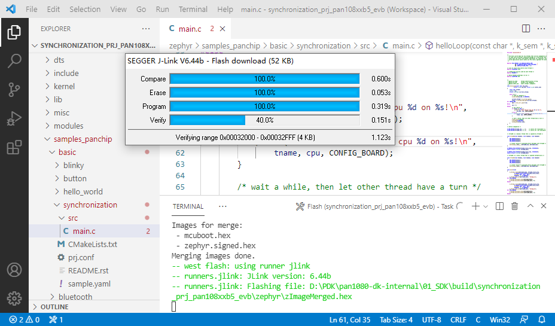Open README.rst file
555x326 pixels.
[x=94, y=271]
